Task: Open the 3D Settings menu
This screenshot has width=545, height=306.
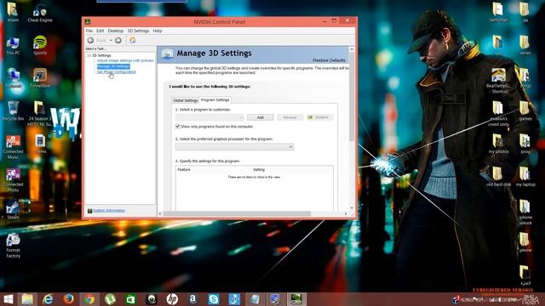Action: pos(138,31)
